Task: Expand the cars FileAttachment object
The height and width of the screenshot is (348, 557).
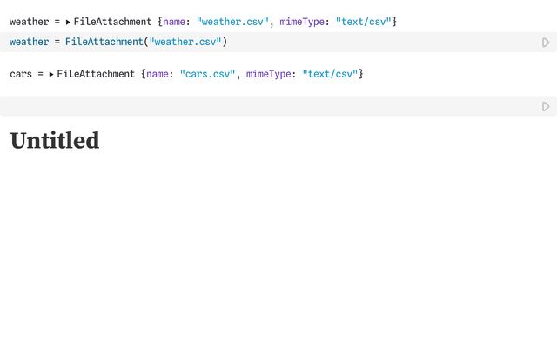Action: coord(51,75)
